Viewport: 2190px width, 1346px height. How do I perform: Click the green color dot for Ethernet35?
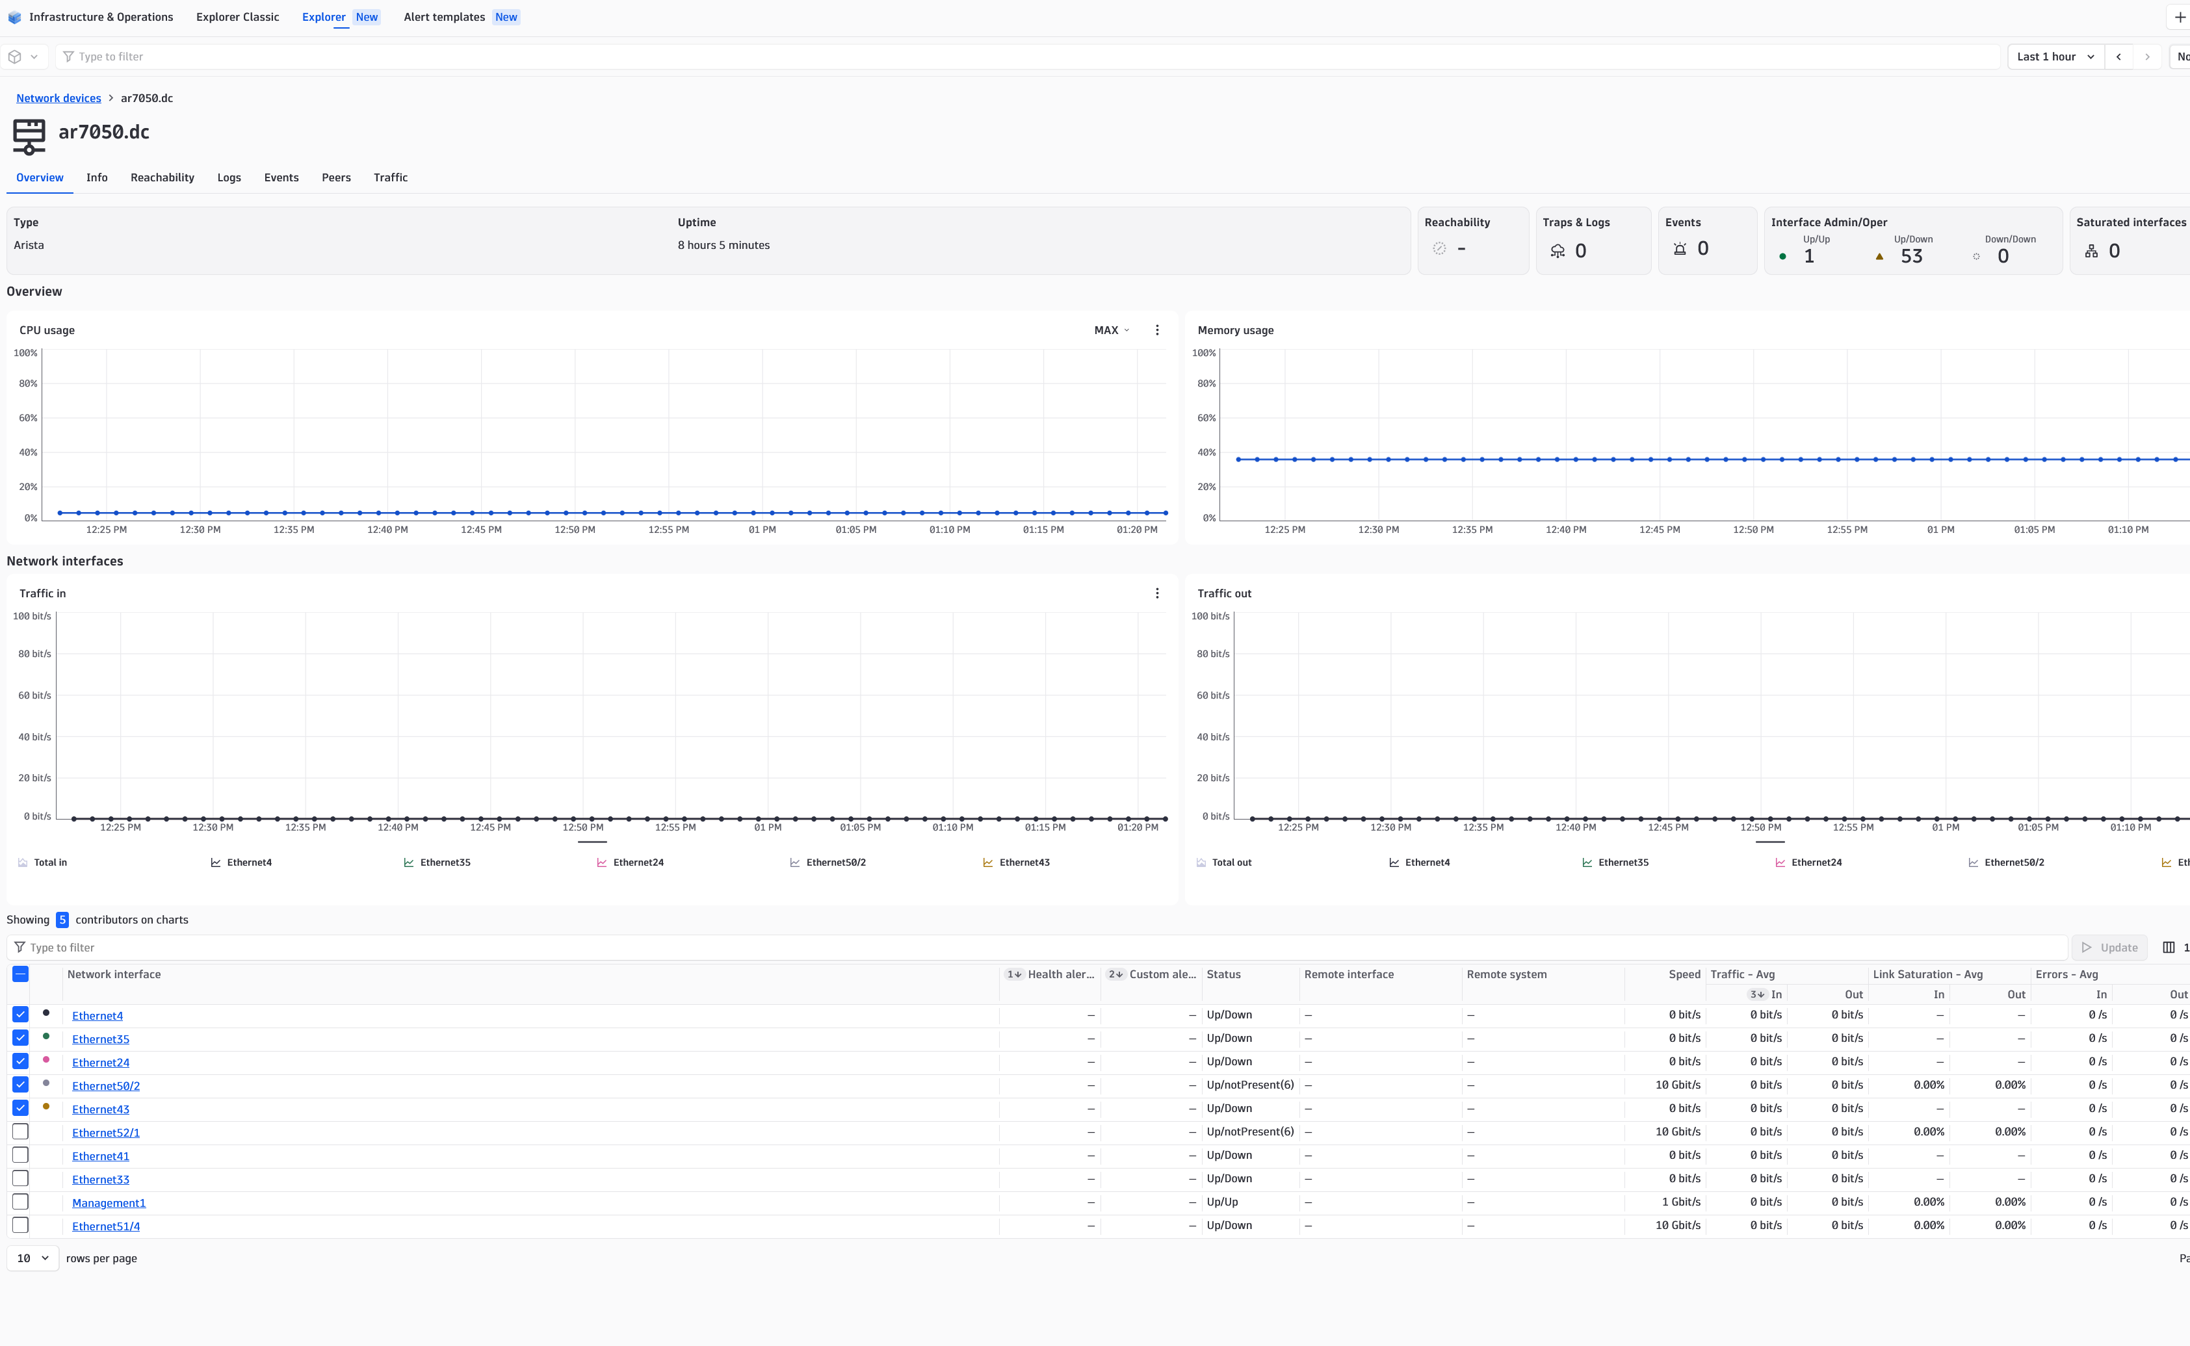click(46, 1036)
